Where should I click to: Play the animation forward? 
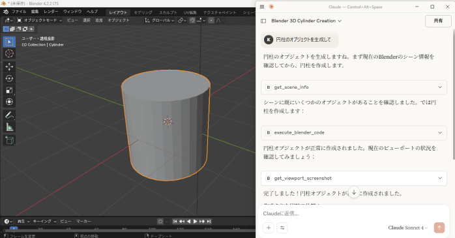[x=195, y=222]
